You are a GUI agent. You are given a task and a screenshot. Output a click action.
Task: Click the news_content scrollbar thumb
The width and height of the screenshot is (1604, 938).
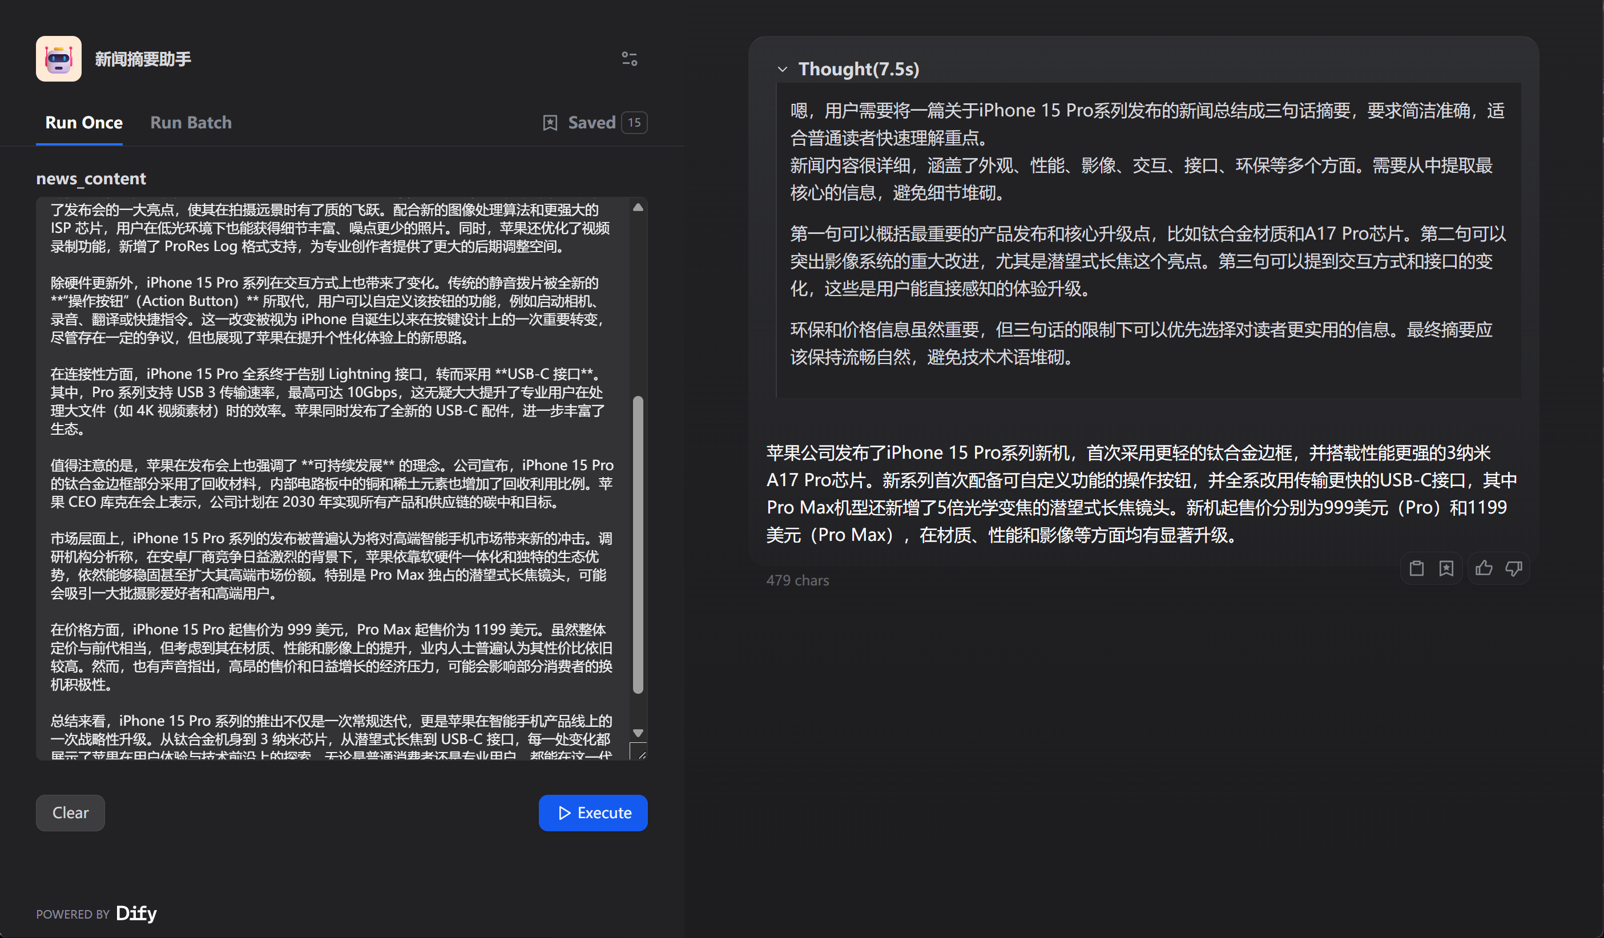(638, 545)
